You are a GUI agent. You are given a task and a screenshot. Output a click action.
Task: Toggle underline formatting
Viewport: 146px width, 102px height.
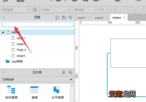coord(127,10)
